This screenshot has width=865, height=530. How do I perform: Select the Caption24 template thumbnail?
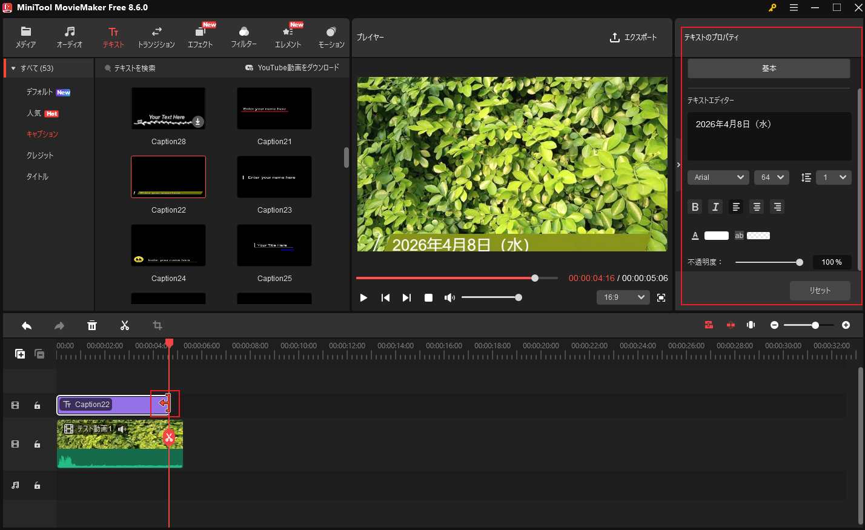click(168, 245)
